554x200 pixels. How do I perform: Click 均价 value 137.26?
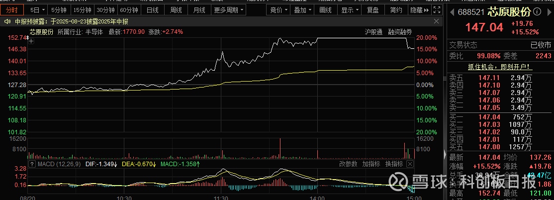point(541,157)
